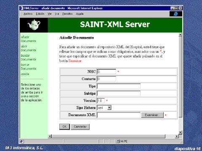Click the vertical scrollbar down arrow
The height and width of the screenshot is (151, 202).
(x=181, y=132)
